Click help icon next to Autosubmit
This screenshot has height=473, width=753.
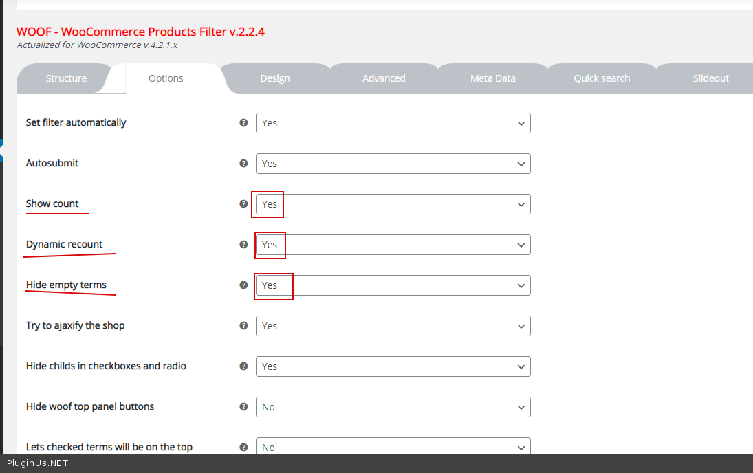tap(243, 164)
